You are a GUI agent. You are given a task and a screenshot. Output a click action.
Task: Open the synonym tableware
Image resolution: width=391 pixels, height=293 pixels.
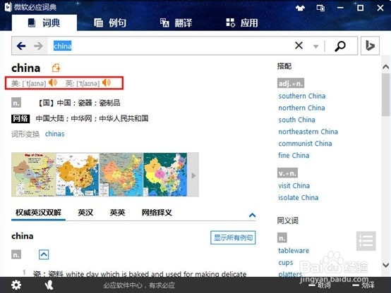[x=294, y=251]
